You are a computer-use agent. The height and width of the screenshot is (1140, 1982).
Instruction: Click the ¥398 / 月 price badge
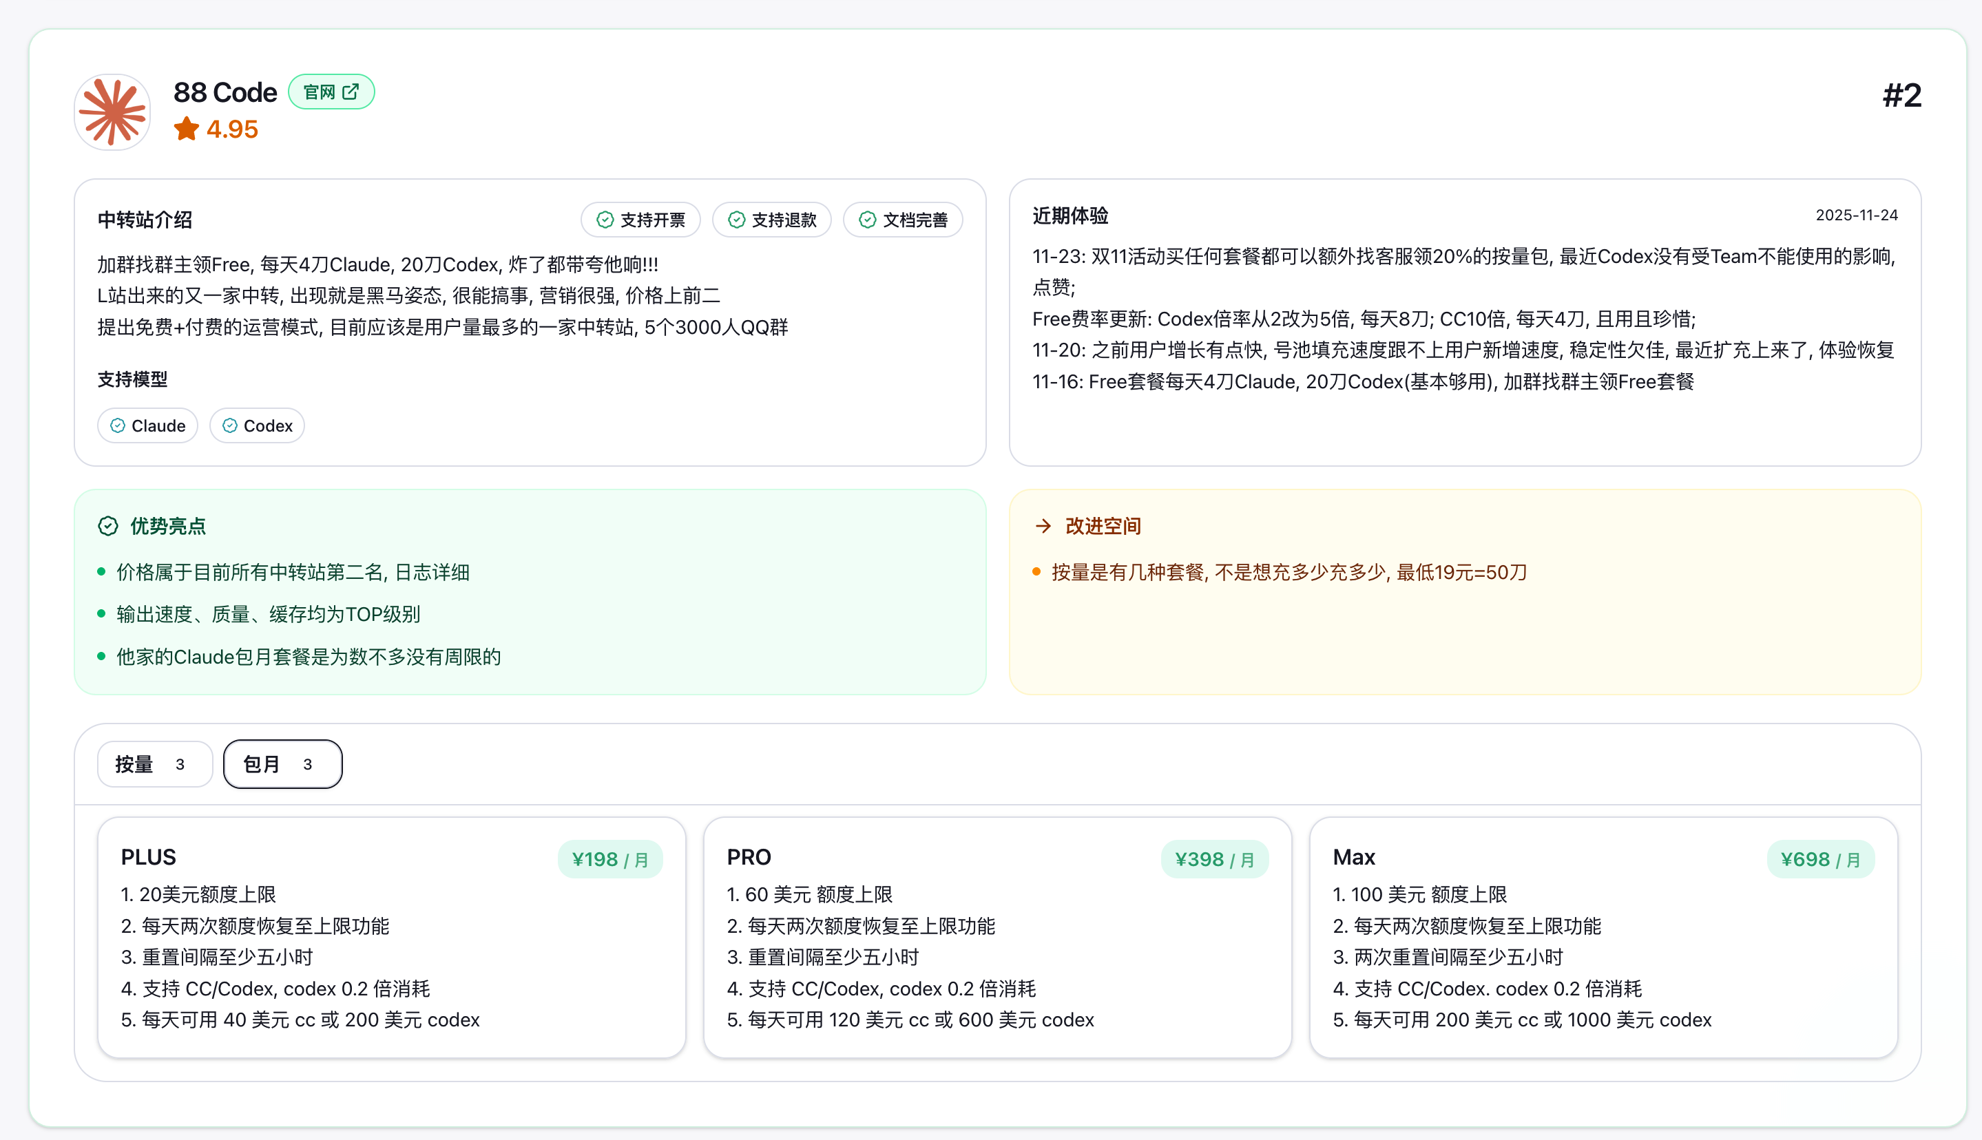tap(1215, 860)
